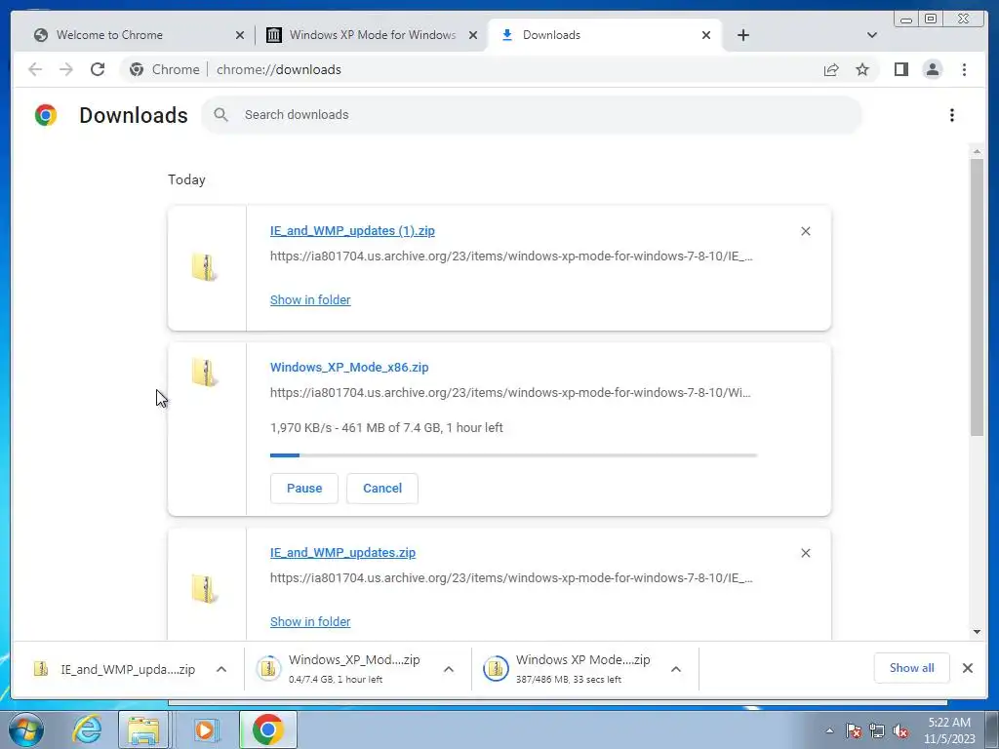The height and width of the screenshot is (749, 999).
Task: Close the Downloads tab
Action: [706, 35]
